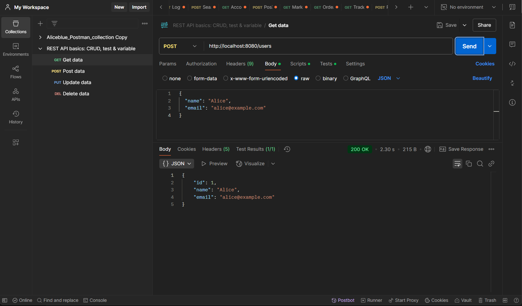
Task: Select the Delete data request
Action: click(x=93, y=94)
